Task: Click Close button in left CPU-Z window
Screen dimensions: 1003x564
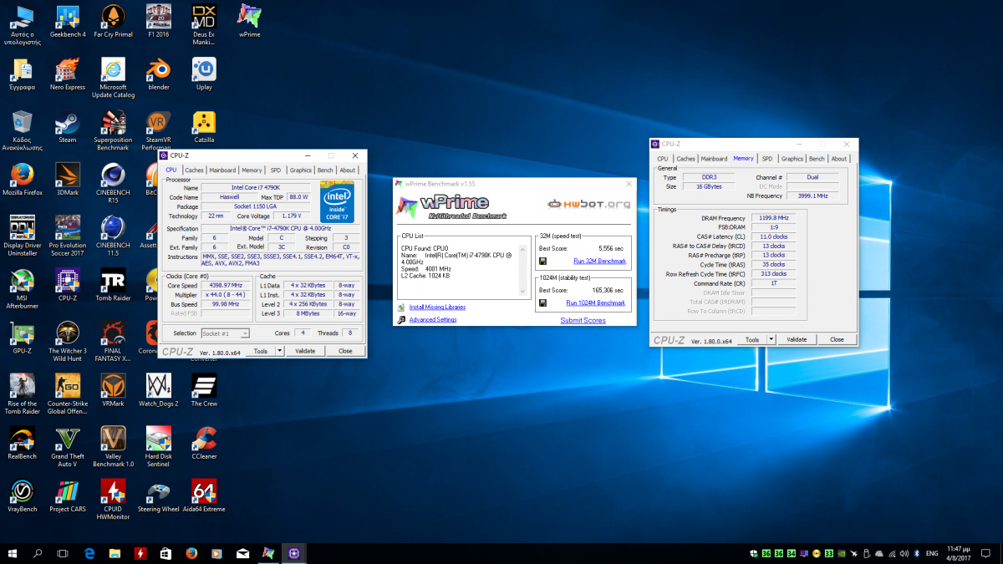Action: click(345, 351)
